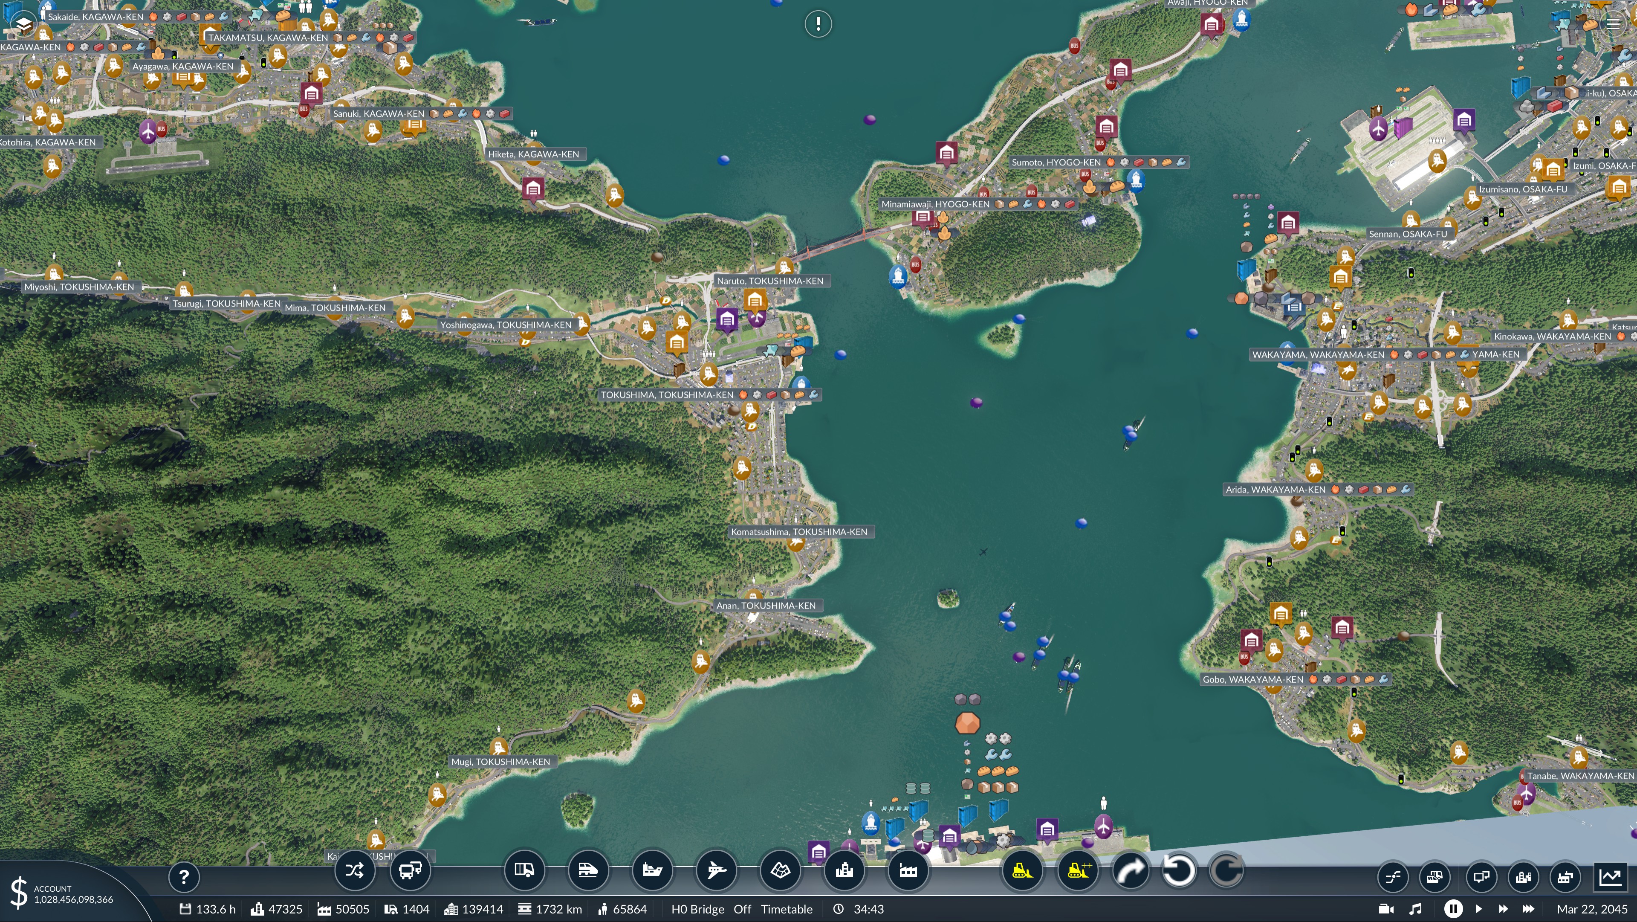
Task: Click the Mar 22, 2045 date display
Action: [x=1592, y=909]
